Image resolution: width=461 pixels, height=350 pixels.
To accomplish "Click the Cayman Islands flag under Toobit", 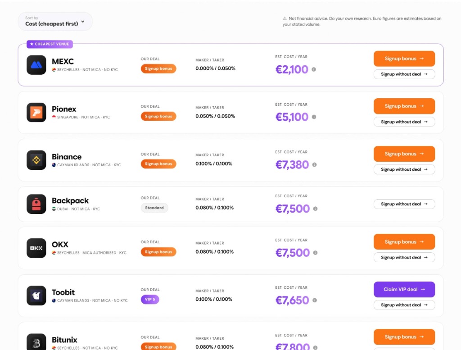I will coord(54,300).
